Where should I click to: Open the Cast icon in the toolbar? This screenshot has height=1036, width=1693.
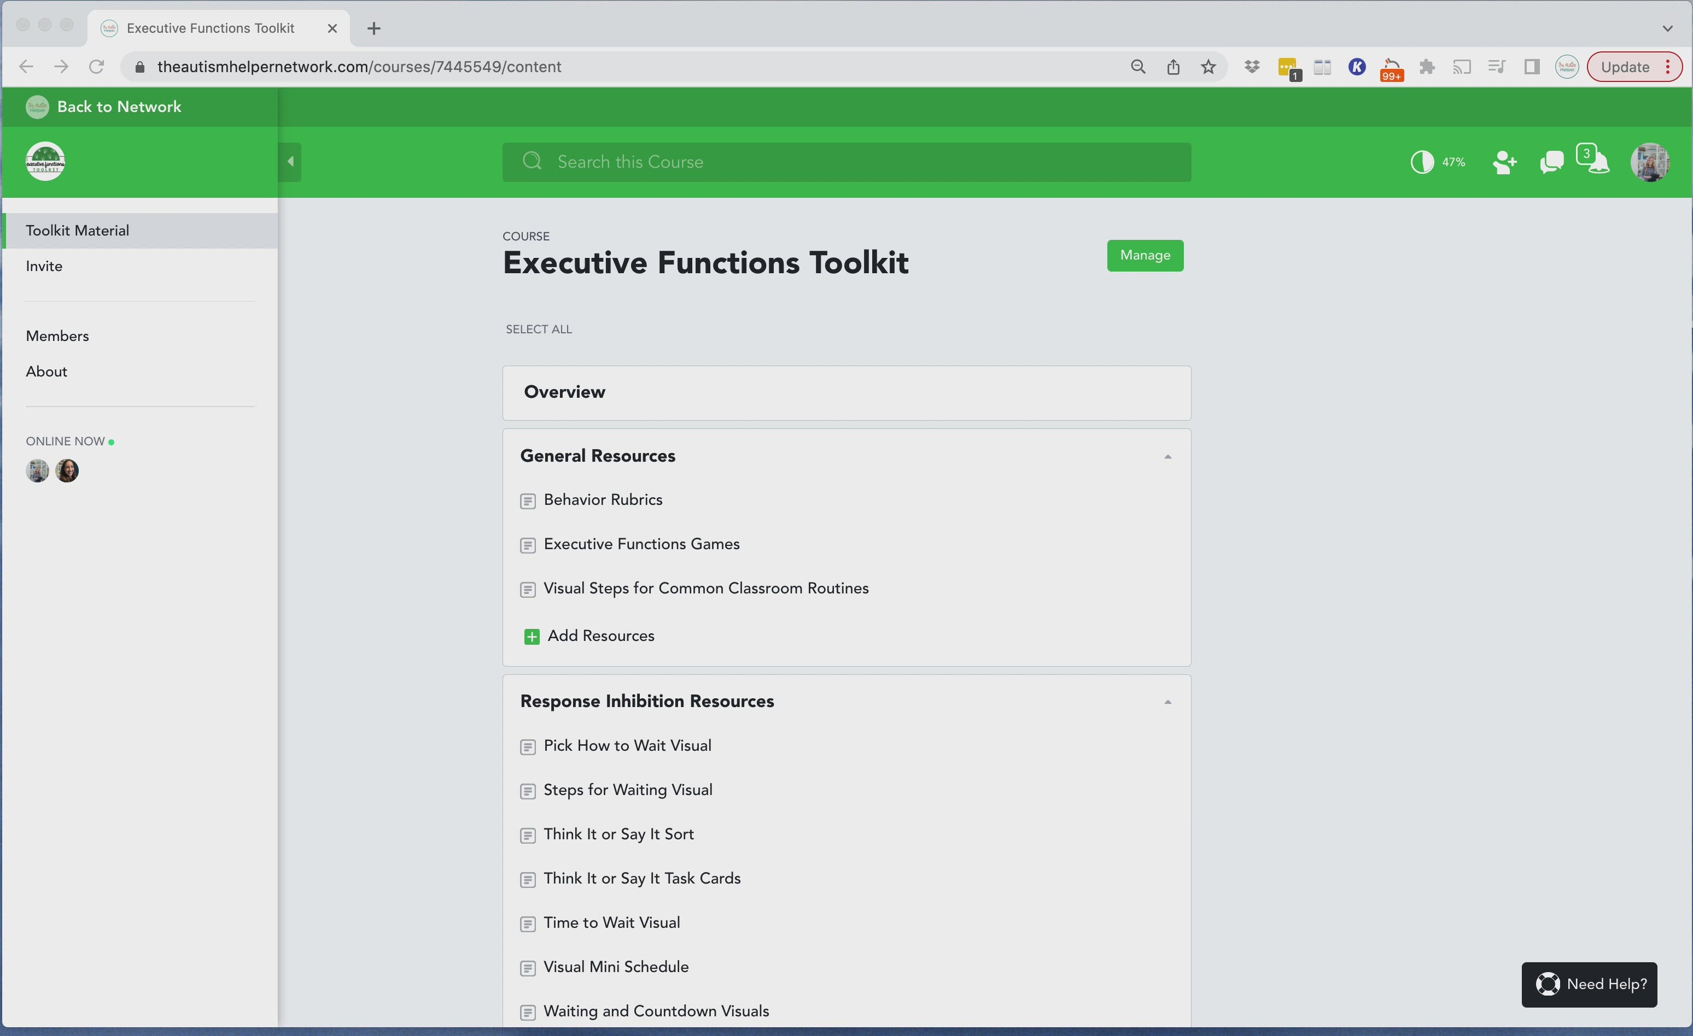coord(1462,67)
